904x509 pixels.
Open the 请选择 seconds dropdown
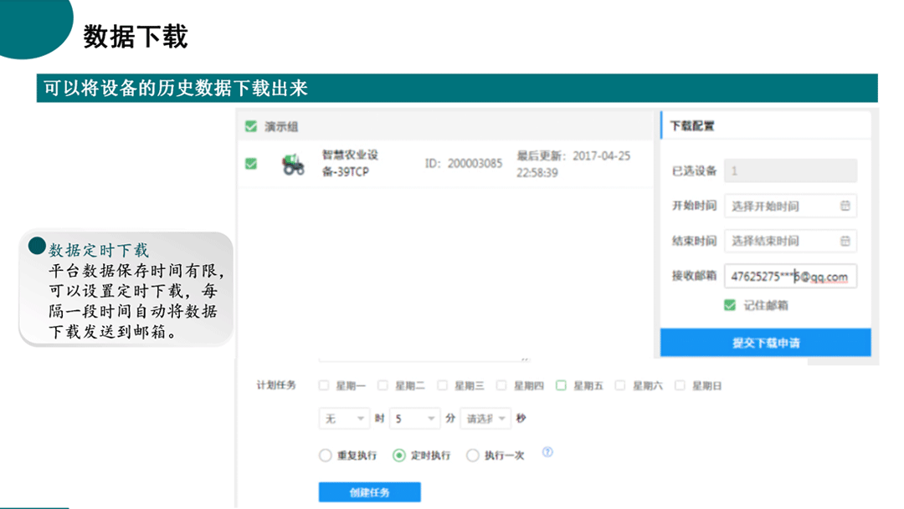pyautogui.click(x=485, y=418)
